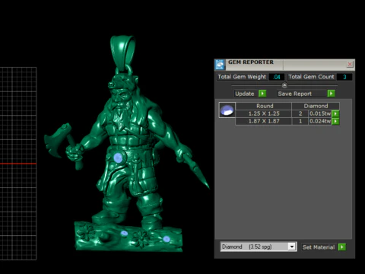
Task: Click the quantity cell showing 1
Action: click(300, 121)
